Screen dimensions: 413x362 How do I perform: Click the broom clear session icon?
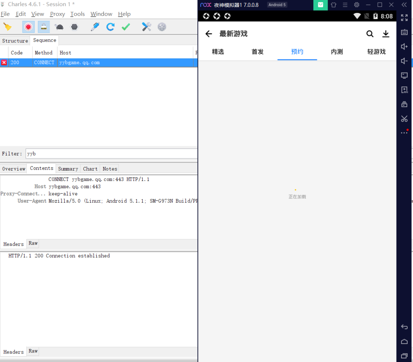point(7,27)
